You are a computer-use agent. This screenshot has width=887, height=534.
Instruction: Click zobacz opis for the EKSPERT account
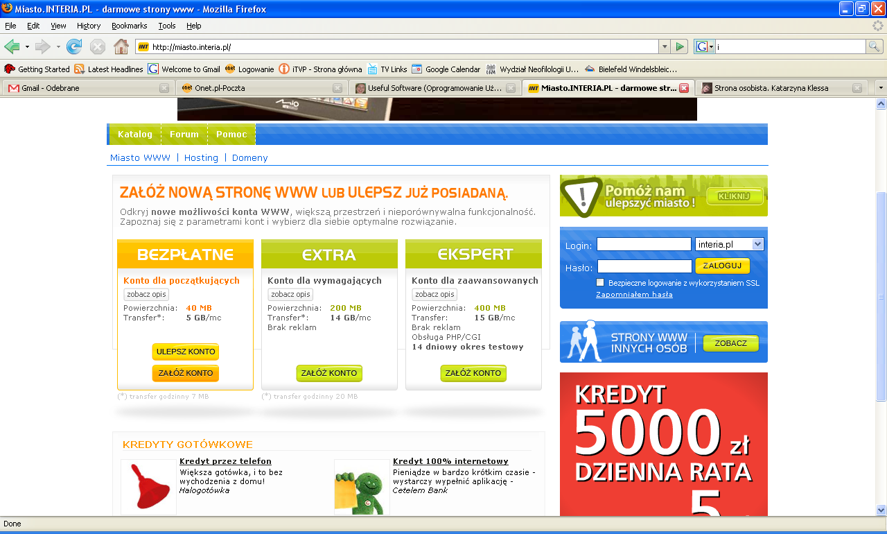click(x=434, y=295)
